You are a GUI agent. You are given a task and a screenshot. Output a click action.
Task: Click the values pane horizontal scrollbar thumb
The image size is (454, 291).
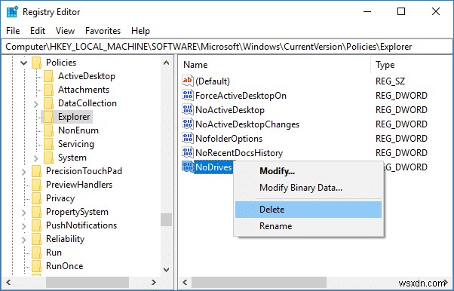[259, 282]
